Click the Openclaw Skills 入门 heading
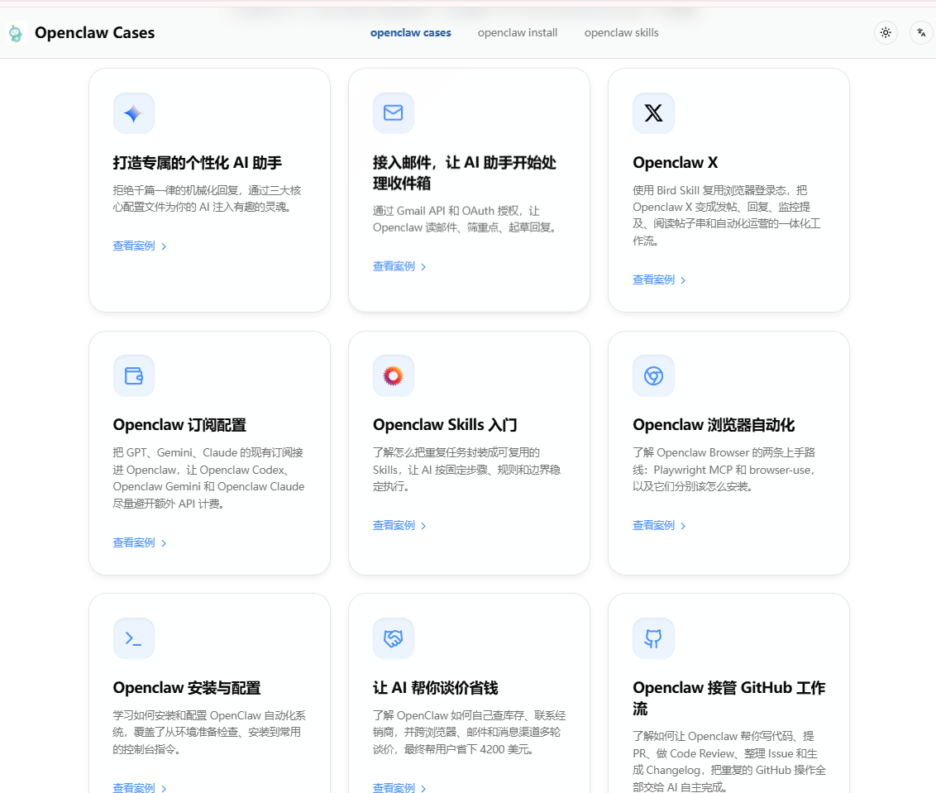Screen dimensions: 936x793 click(445, 425)
